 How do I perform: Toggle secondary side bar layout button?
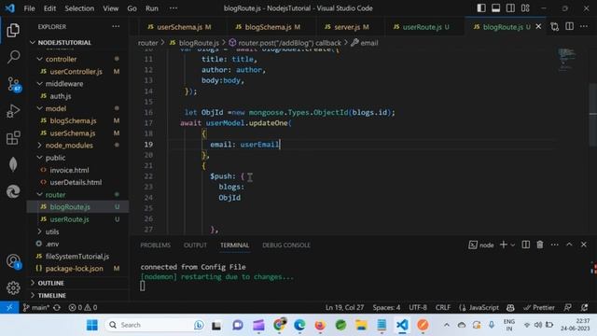(x=510, y=8)
